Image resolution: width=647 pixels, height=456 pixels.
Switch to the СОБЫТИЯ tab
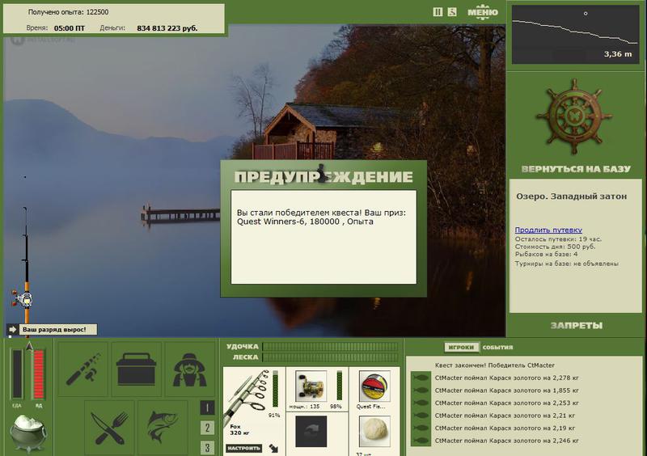coord(497,348)
